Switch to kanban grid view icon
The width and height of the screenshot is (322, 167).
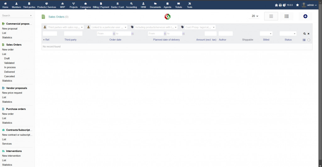point(287,16)
